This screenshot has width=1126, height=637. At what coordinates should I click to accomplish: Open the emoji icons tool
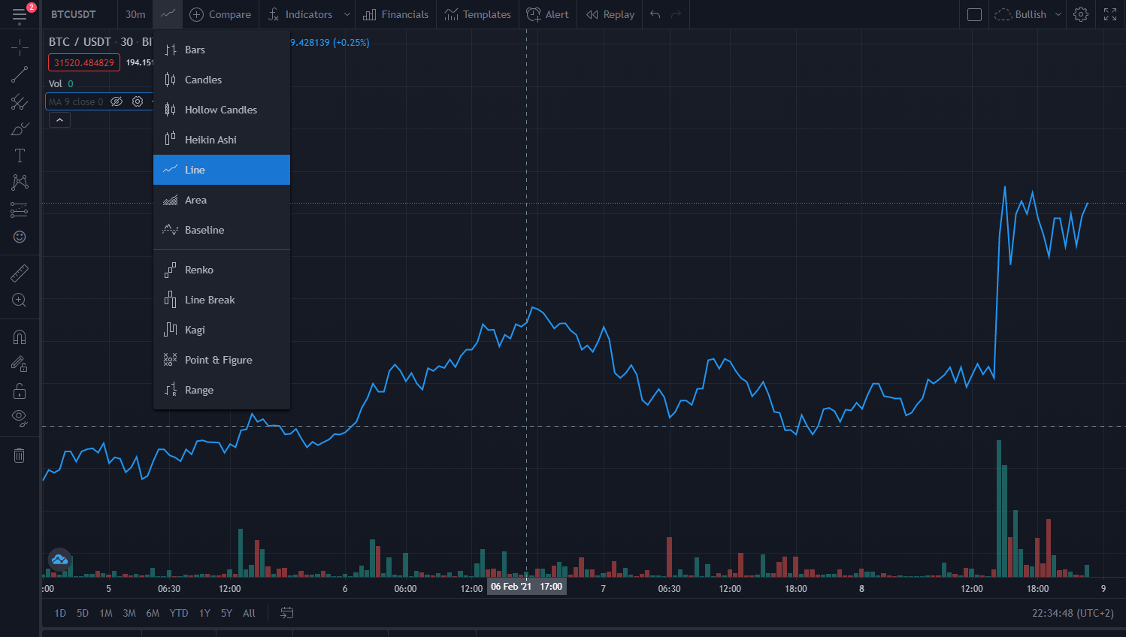(20, 237)
